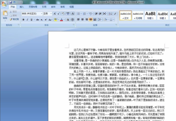Apply the 标题 2 (Heading 2) style

pyautogui.click(x=163, y=16)
